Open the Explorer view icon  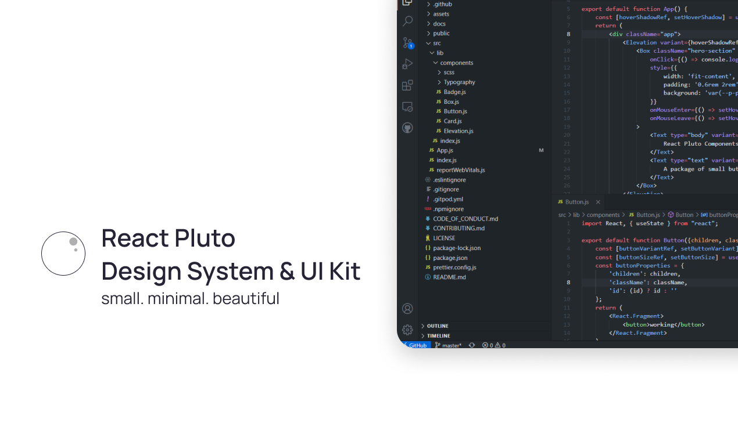(x=407, y=3)
